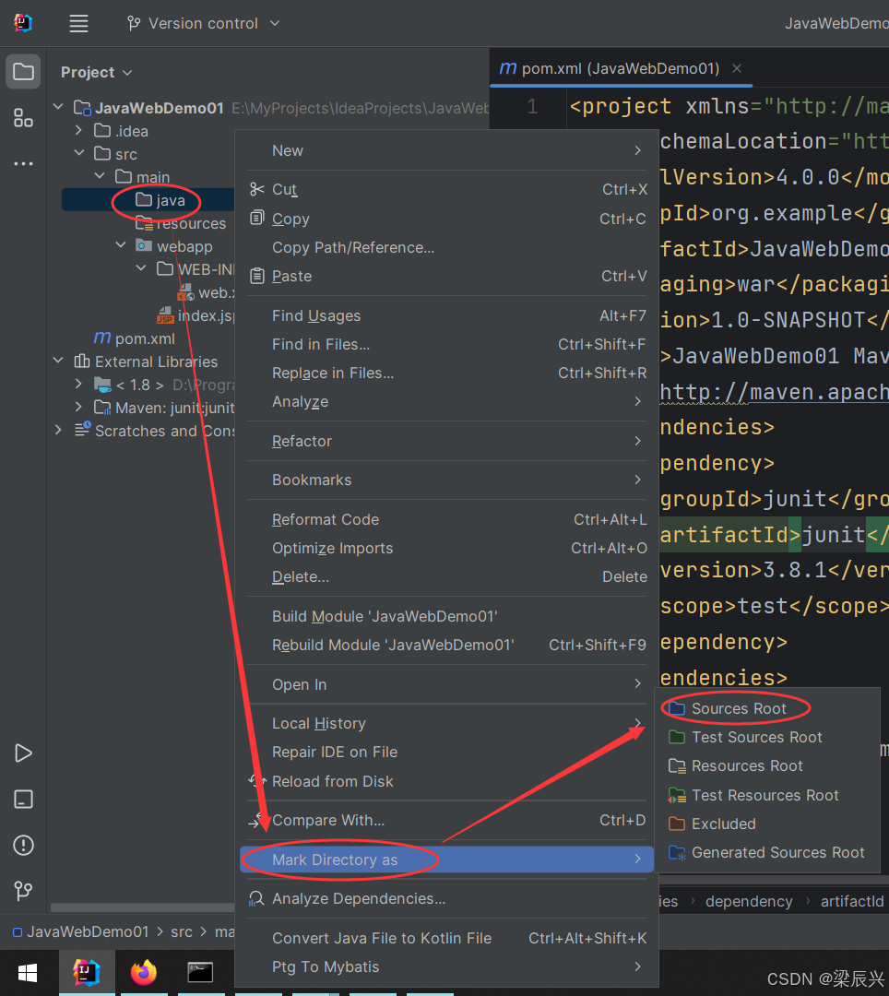The height and width of the screenshot is (996, 889).
Task: Click the Generated Sources Root folder icon
Action: coord(677,852)
